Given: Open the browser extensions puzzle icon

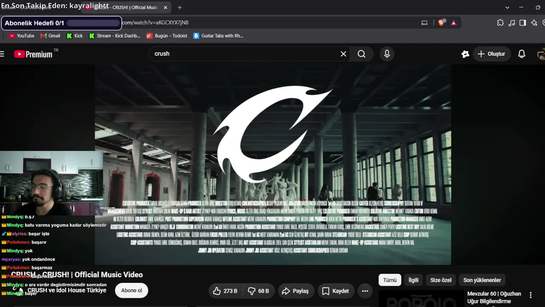Looking at the screenshot, I should point(500,23).
